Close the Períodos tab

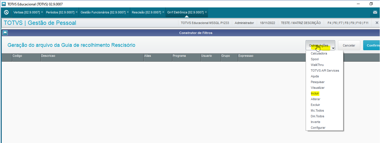click(77, 12)
